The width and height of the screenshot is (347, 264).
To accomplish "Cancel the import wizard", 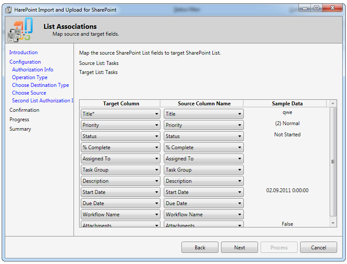I will 318,247.
